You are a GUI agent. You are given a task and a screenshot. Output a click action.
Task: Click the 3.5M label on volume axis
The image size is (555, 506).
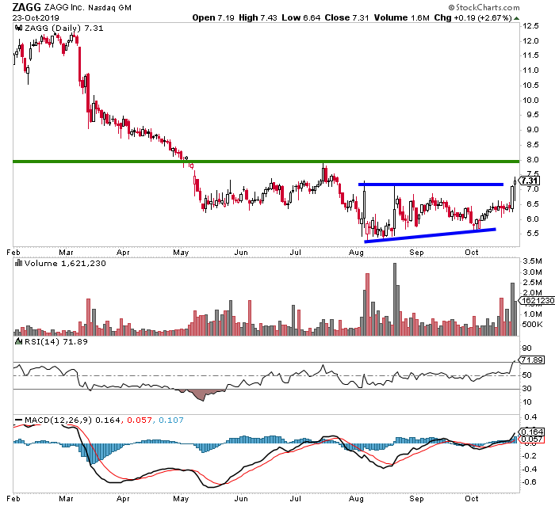(532, 261)
